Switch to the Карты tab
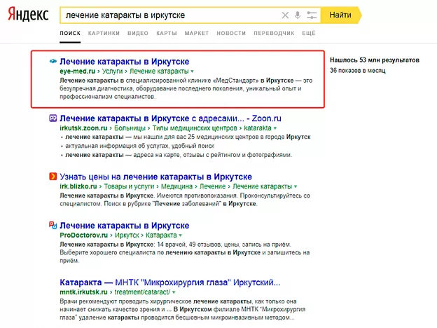This screenshot has width=437, height=328. (166, 34)
